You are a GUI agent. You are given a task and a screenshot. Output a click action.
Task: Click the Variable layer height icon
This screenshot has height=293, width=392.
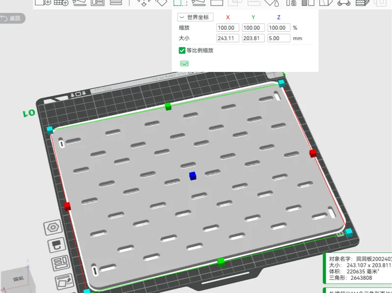click(116, 2)
